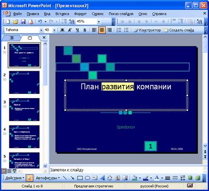Click the spell check status icon

tap(190, 185)
